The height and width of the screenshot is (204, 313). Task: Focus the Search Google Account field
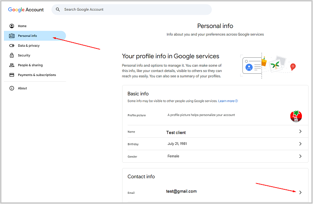133,9
